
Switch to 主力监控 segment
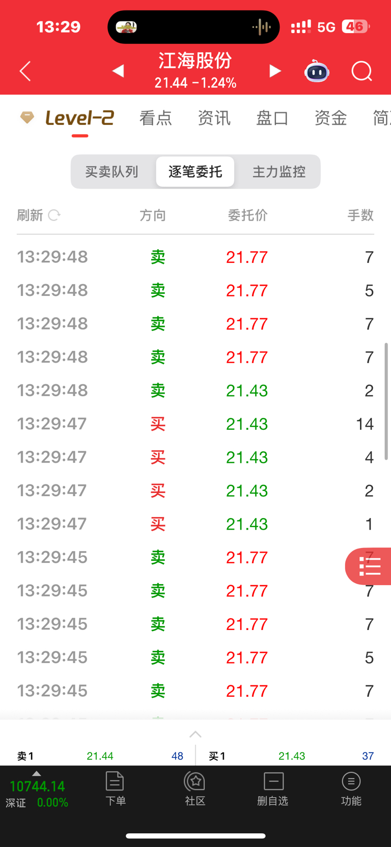(x=279, y=172)
